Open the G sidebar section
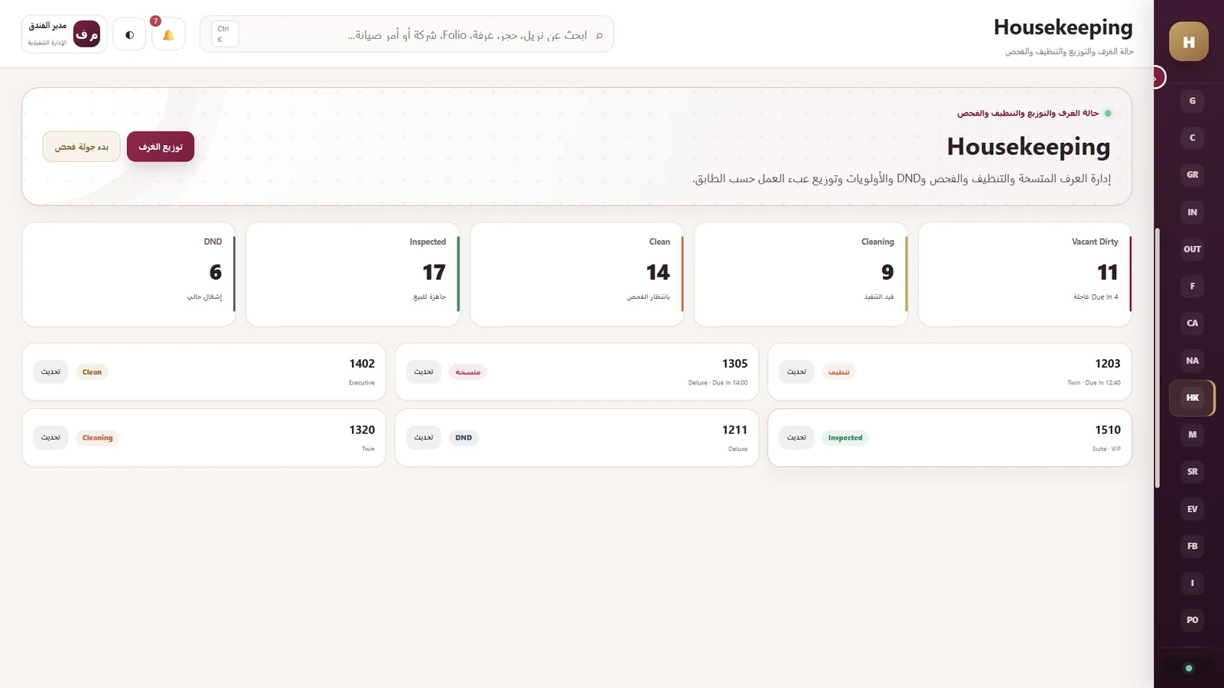Image resolution: width=1224 pixels, height=688 pixels. tap(1192, 101)
